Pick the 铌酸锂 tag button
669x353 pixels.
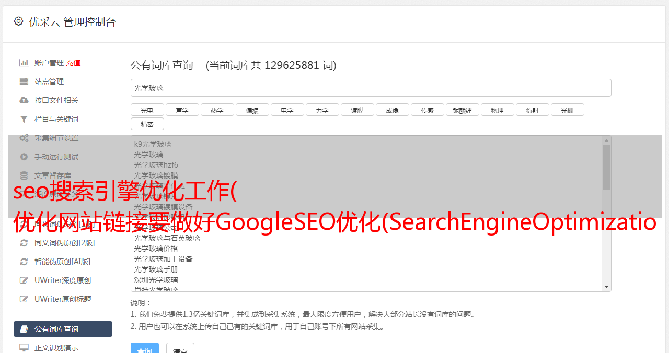coord(463,110)
